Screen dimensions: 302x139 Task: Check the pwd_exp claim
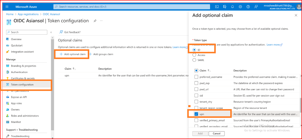point(196,83)
